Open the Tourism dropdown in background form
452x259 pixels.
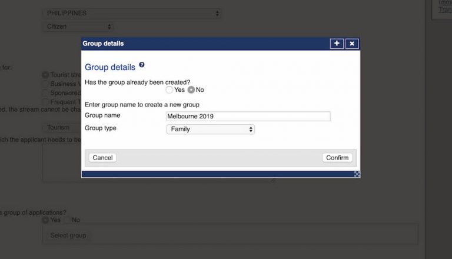[x=61, y=127]
